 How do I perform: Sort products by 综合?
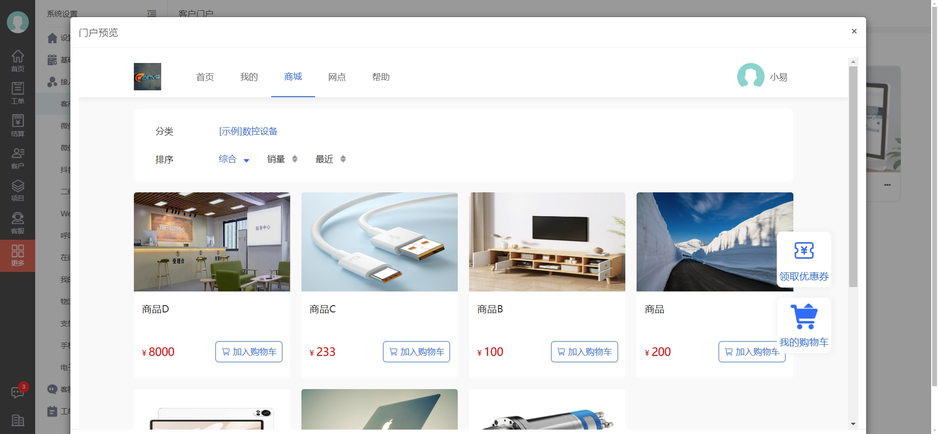pyautogui.click(x=234, y=159)
